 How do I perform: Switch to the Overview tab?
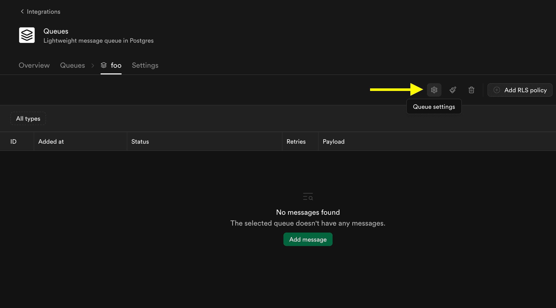coord(34,65)
